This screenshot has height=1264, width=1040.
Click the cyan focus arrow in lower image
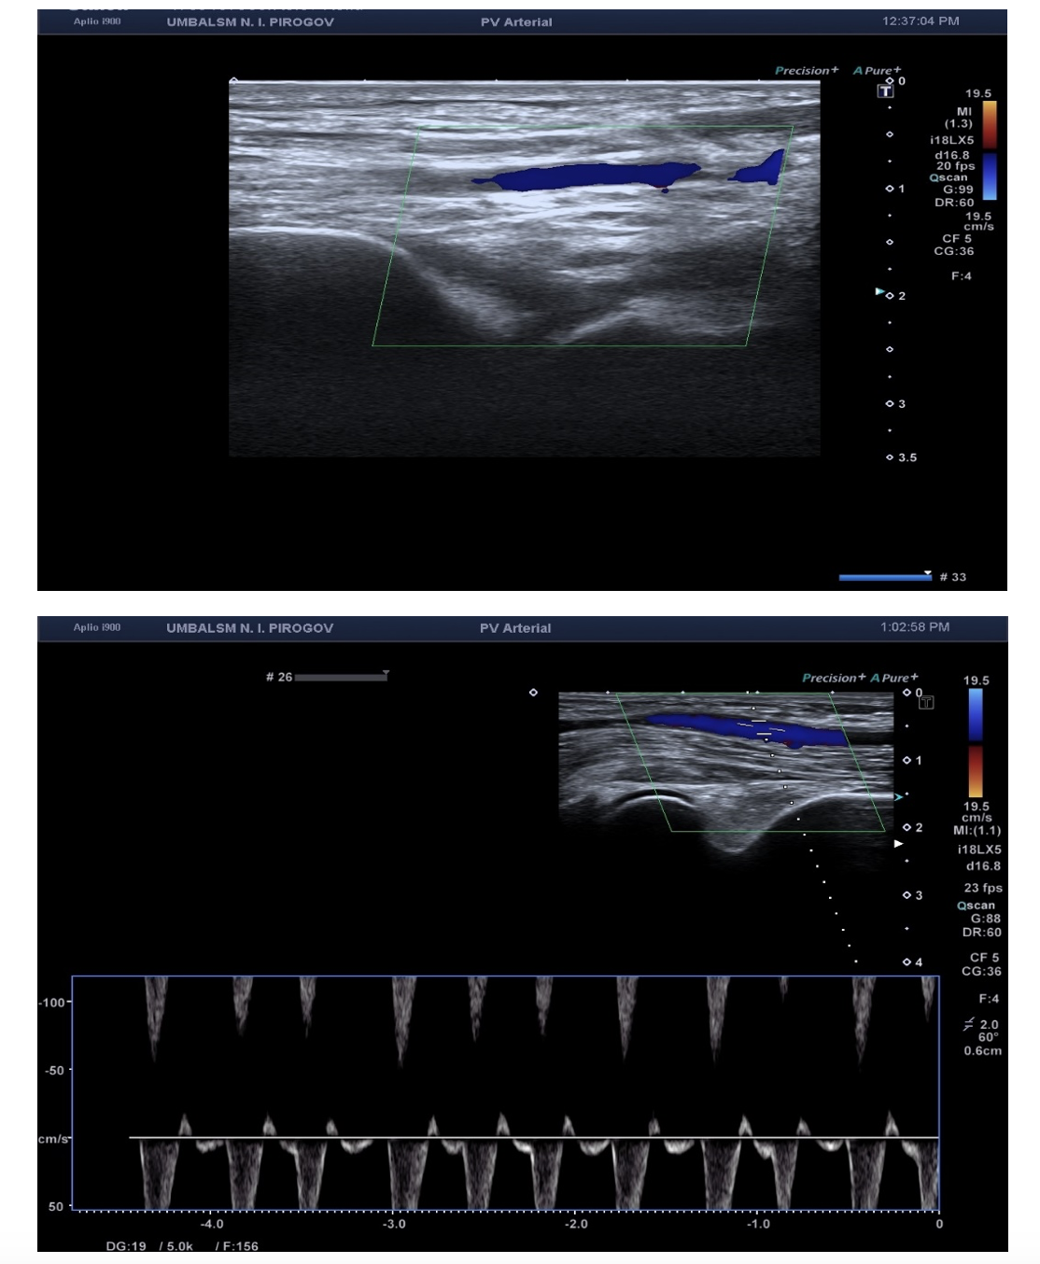[899, 797]
